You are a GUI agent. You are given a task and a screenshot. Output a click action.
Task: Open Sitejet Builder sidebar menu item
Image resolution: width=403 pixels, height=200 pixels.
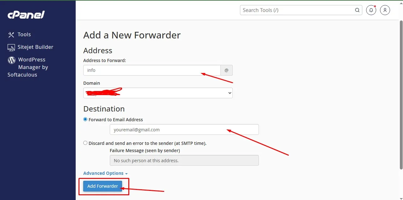coord(35,47)
